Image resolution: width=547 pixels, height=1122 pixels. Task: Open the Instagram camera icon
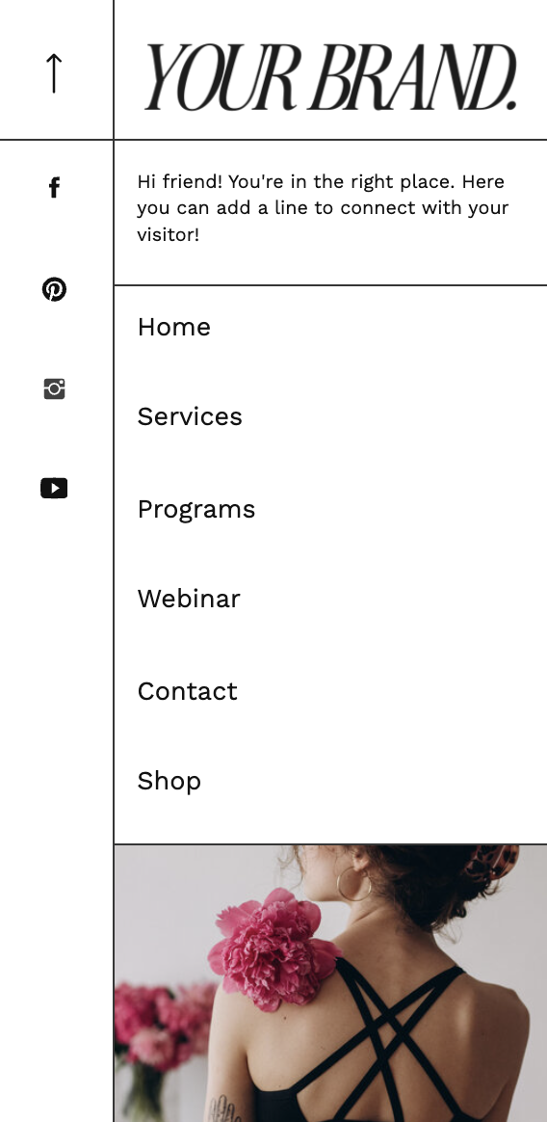54,388
